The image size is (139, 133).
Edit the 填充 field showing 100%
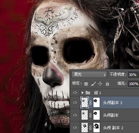pyautogui.click(x=133, y=84)
